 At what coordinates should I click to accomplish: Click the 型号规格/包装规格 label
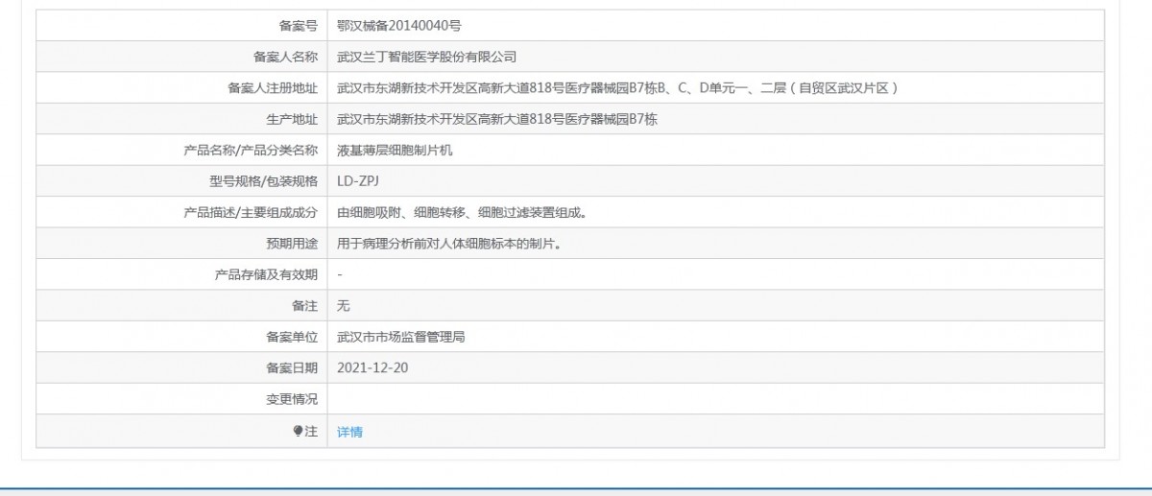tap(263, 181)
